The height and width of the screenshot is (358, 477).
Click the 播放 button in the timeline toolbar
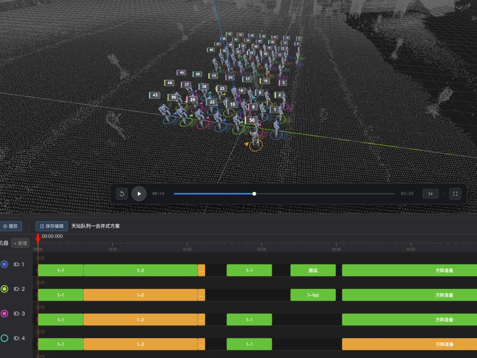10,226
